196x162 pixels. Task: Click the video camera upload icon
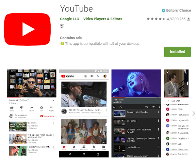pos(92,76)
